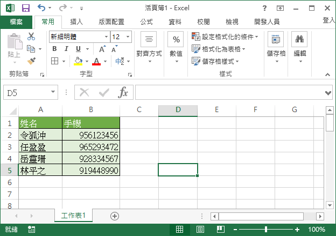Switch to the 插入 Insert tab
Viewport: 336px width, 236px height.
coord(76,22)
